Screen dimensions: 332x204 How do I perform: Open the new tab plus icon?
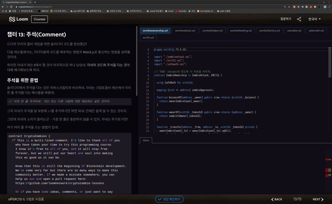coord(35,2)
